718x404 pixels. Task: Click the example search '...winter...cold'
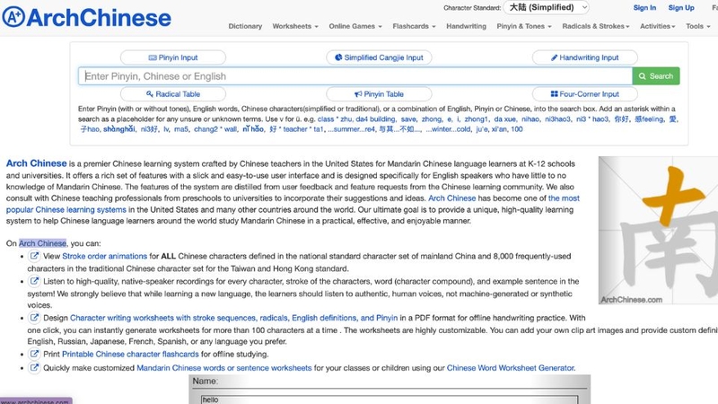click(448, 129)
